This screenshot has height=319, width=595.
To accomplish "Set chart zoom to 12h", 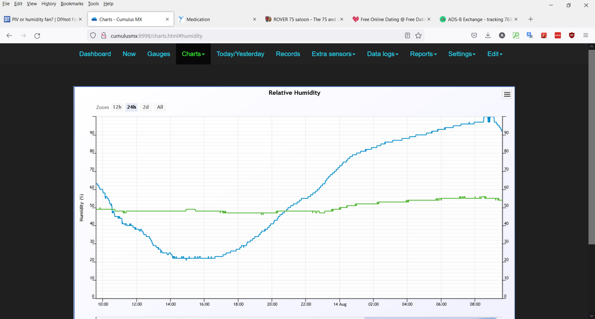I will pos(117,107).
